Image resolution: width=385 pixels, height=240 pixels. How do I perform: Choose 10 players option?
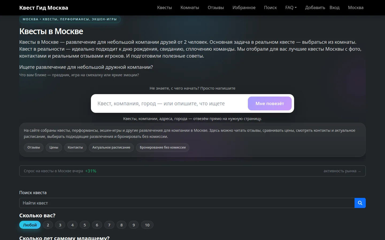tap(147, 225)
